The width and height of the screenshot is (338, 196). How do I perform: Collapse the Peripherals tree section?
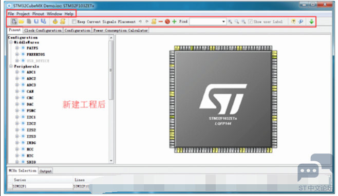[x=11, y=67]
